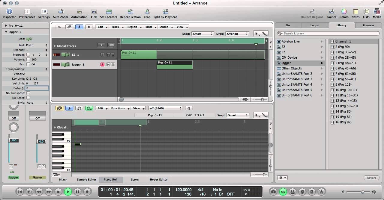
Task: Toggle the Volume checkbox in Inspector
Action: click(x=28, y=60)
